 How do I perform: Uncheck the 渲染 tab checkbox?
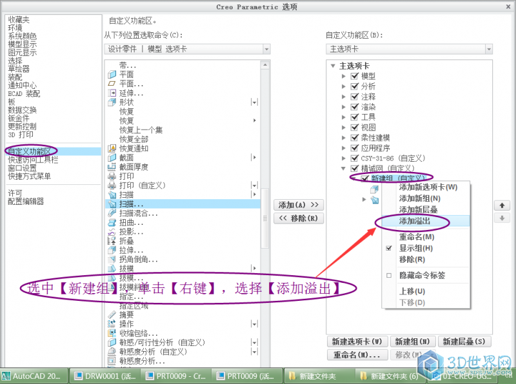pyautogui.click(x=354, y=106)
